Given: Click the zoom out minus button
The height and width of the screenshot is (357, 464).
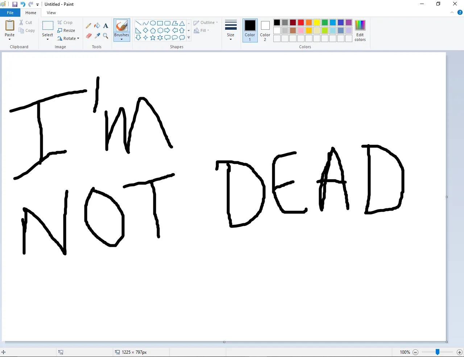Looking at the screenshot, I should coord(415,352).
